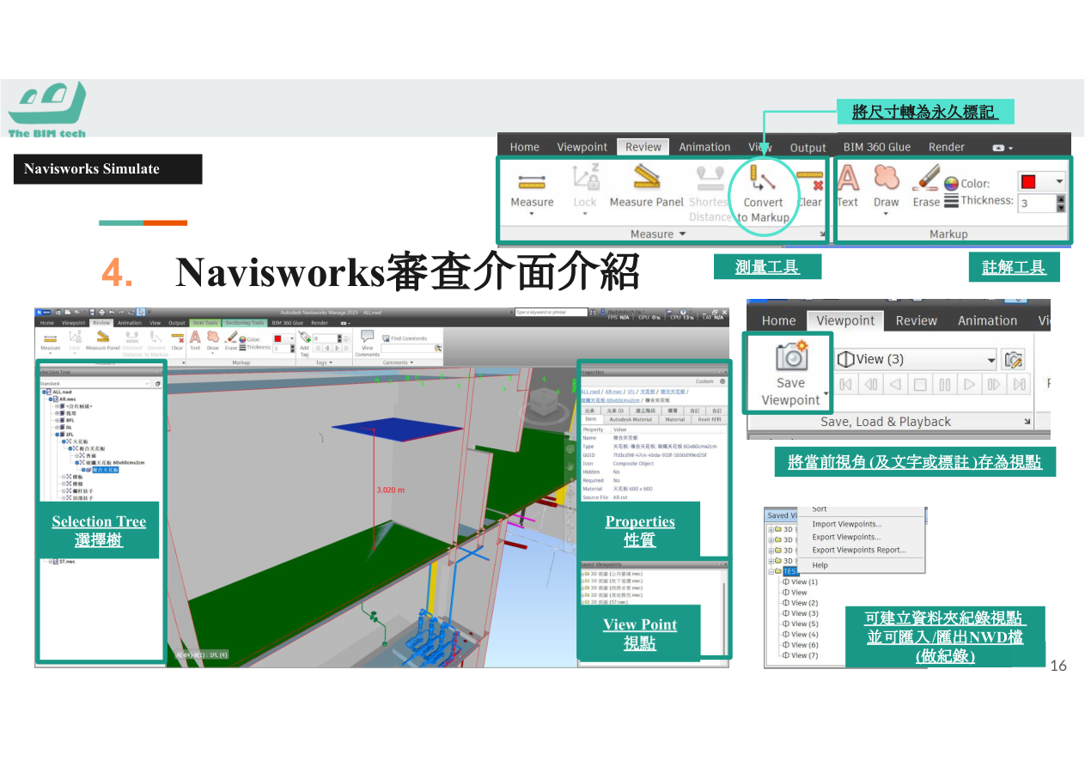Viewport: 1085px width, 767px height.
Task: Open Item Tools tab in main window
Action: 205,323
